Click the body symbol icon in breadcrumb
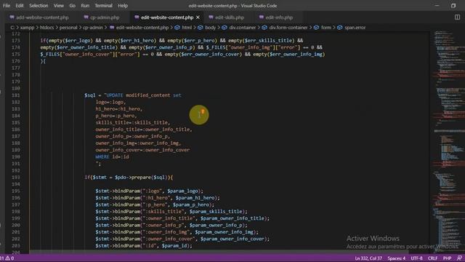This screenshot has height=262, width=465. [x=201, y=28]
